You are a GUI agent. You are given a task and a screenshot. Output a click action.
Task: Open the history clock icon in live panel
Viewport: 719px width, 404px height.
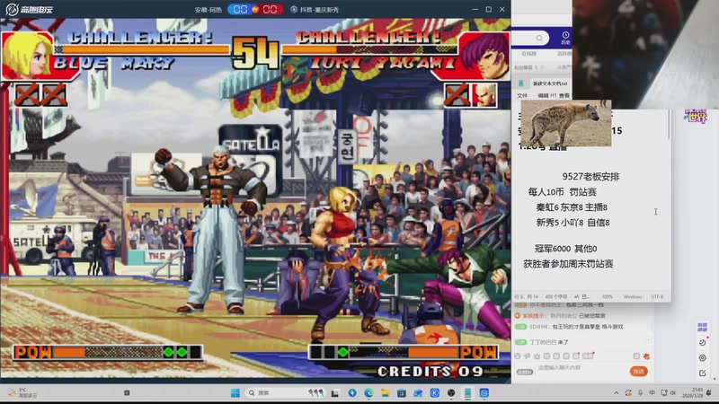point(565,38)
